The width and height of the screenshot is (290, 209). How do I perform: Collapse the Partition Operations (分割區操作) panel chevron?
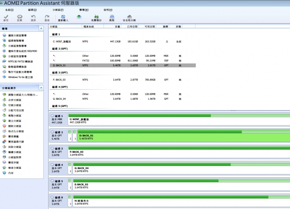(41, 88)
